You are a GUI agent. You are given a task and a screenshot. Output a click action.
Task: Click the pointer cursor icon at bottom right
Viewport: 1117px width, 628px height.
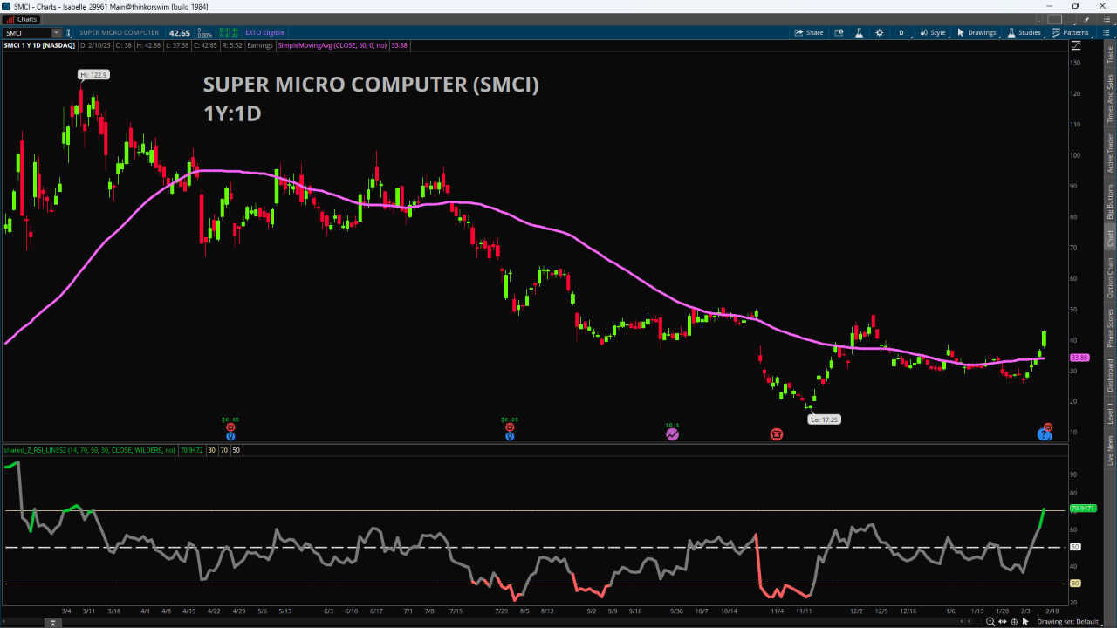pos(1026,622)
